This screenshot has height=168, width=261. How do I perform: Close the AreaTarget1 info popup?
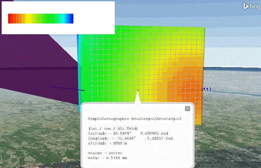click(187, 109)
